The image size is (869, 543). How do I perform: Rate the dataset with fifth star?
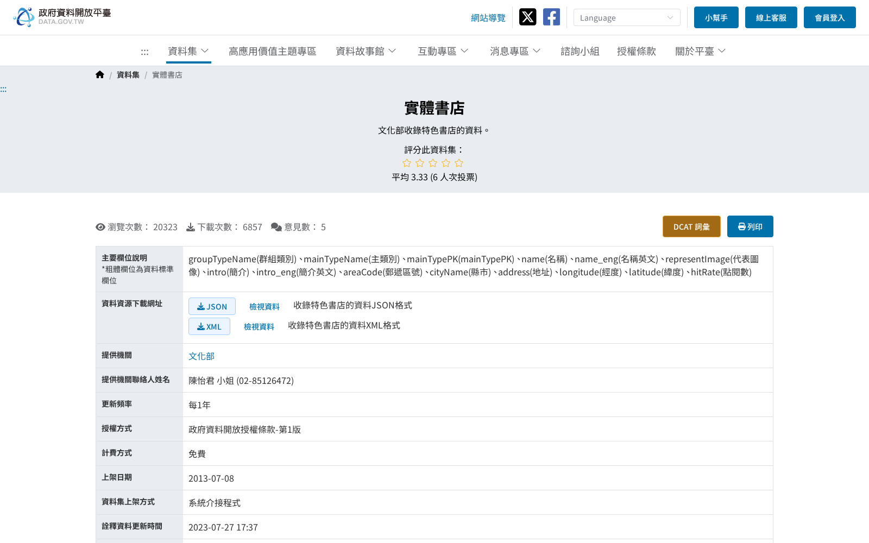(459, 163)
